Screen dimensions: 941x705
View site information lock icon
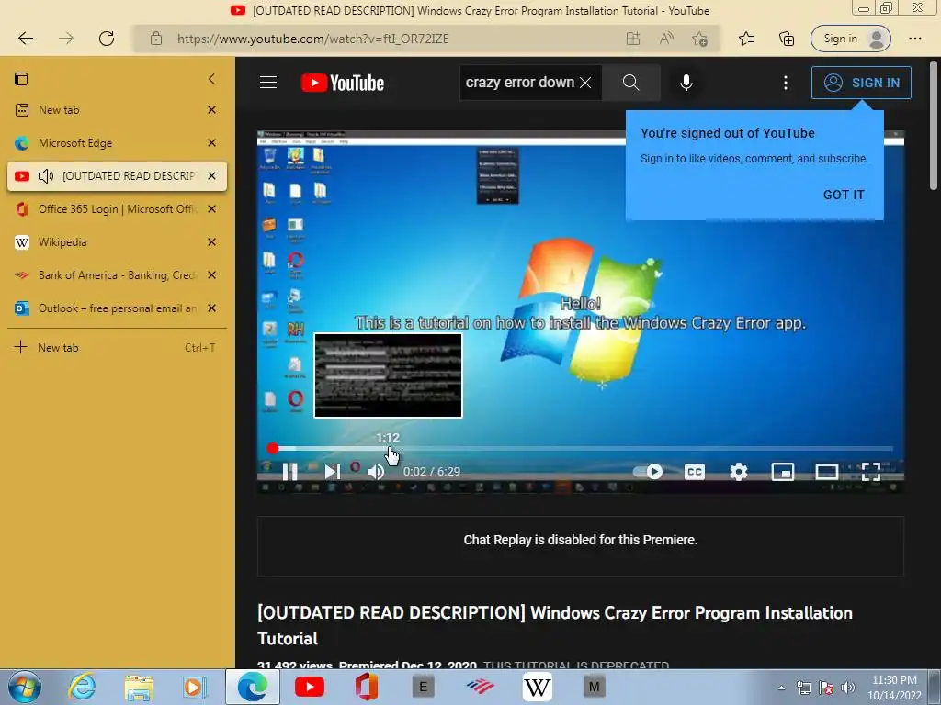point(156,39)
